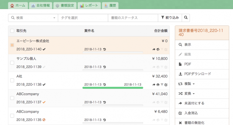
Task: Click the green progress bar in A社 row
Action: (x=113, y=88)
